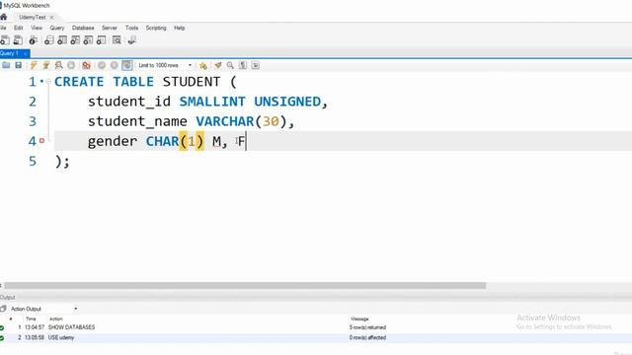The height and width of the screenshot is (355, 632).
Task: Collapse the CREATE TABLE code fold
Action: (x=48, y=82)
